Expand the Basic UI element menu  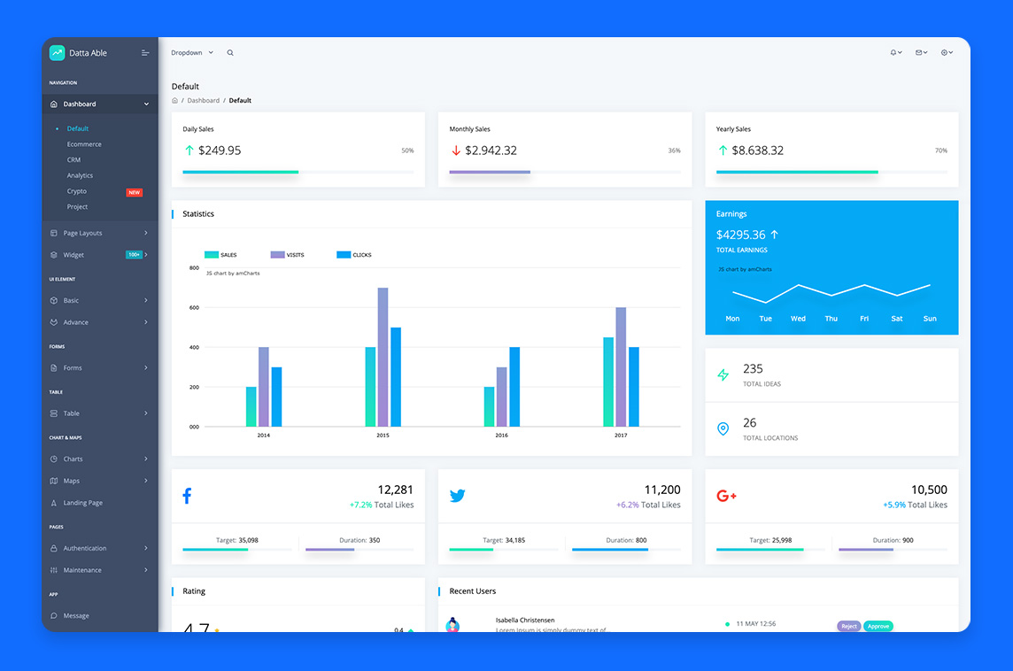pos(100,300)
